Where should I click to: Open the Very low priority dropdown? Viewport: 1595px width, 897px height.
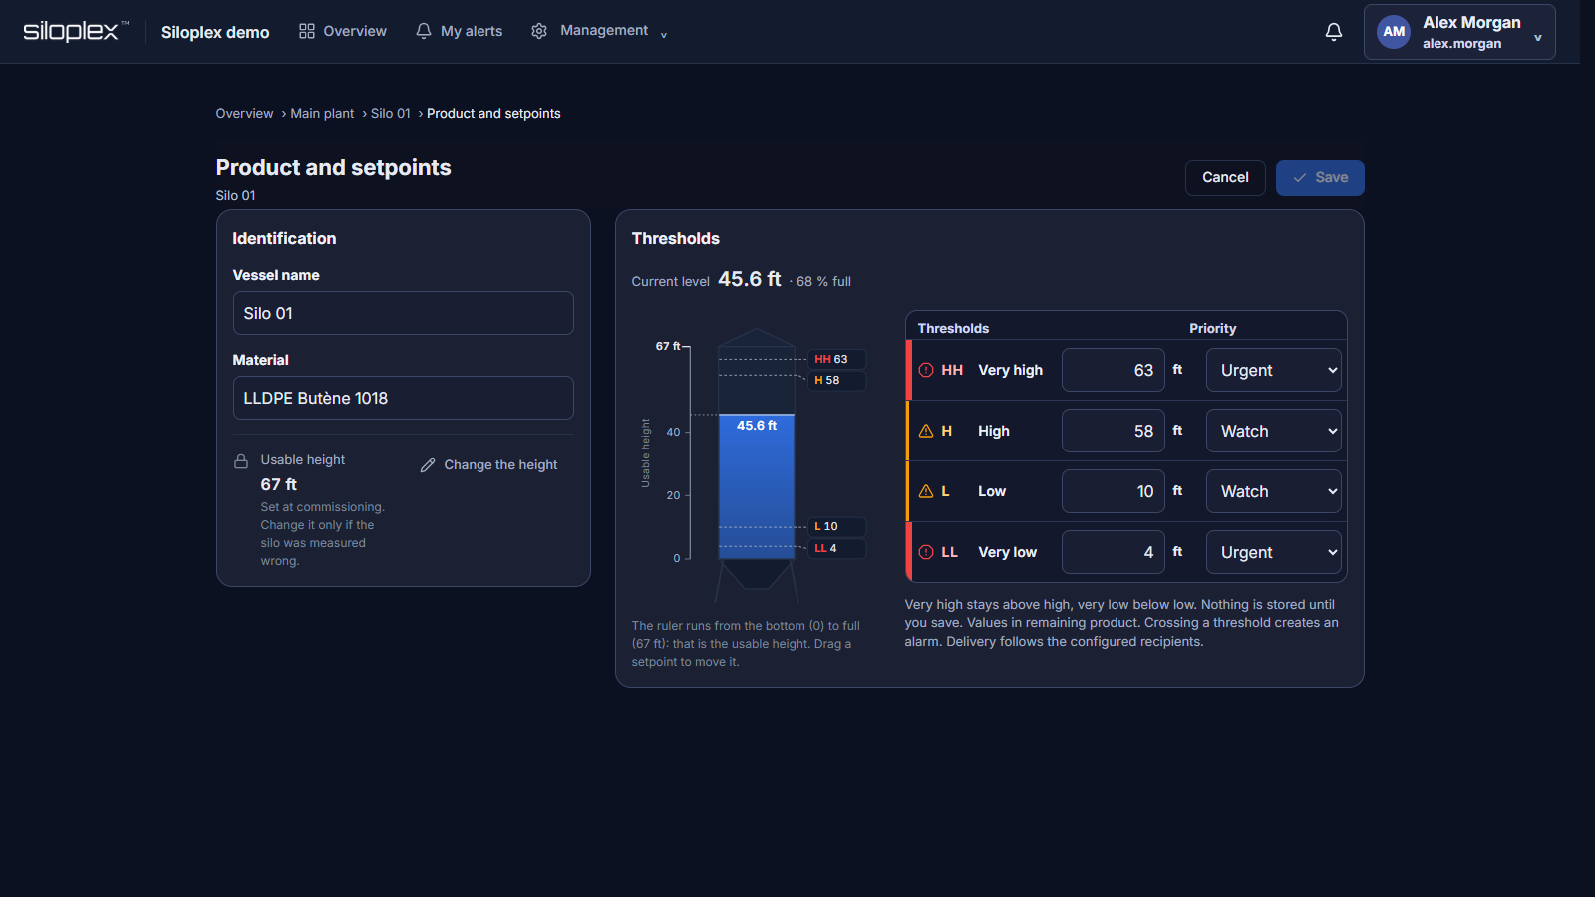[x=1274, y=552]
